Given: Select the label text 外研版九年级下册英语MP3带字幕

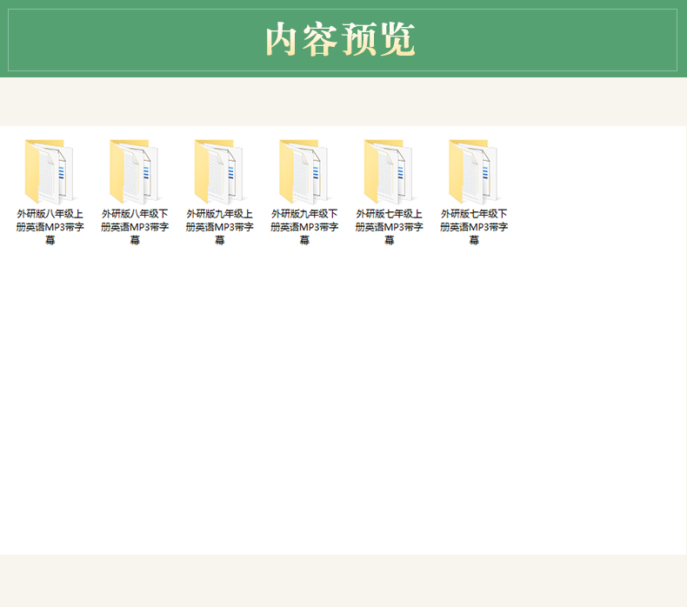Looking at the screenshot, I should tap(304, 227).
